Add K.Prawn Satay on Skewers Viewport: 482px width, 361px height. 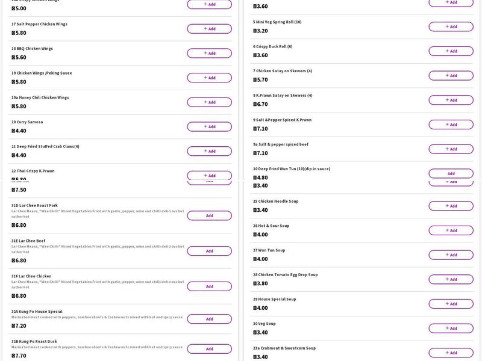451,100
